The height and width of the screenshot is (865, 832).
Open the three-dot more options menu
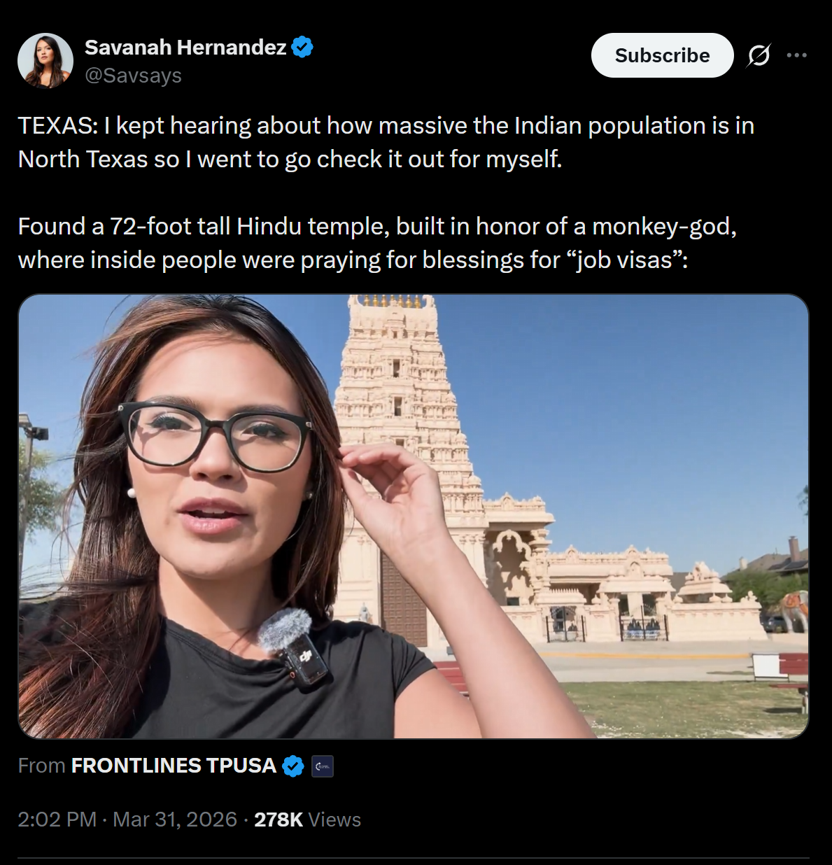pyautogui.click(x=796, y=55)
